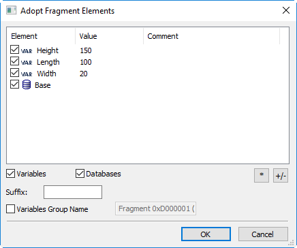Click the VAR icon next to Width
Screen dimensions: 297x248
[x=27, y=74]
